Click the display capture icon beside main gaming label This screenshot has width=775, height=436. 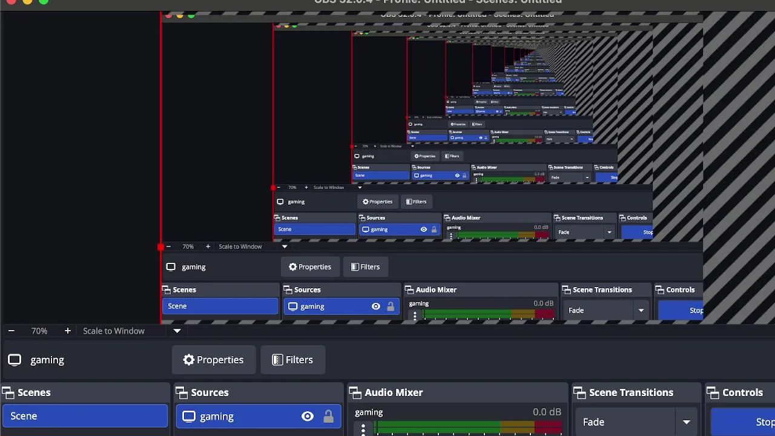point(15,360)
